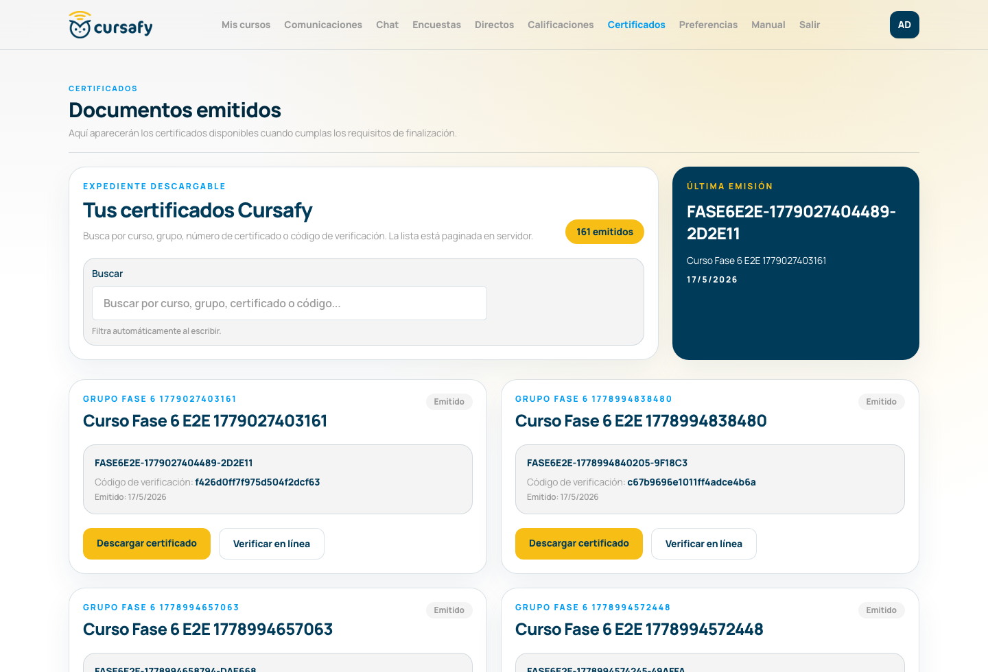Click the Grupo Fase 6 1778994838480 label
The height and width of the screenshot is (672, 988).
(x=593, y=399)
